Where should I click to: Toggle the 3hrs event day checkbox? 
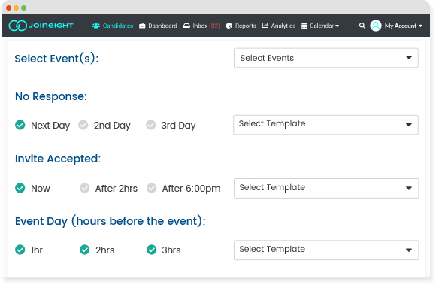tap(152, 250)
